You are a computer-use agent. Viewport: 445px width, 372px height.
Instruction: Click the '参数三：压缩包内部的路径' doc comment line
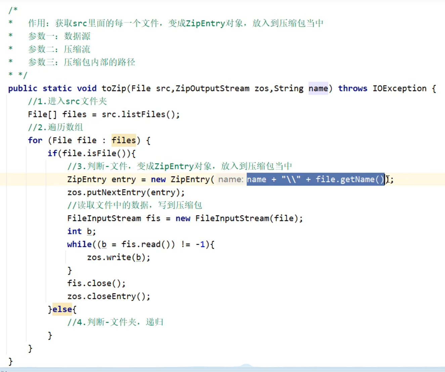pyautogui.click(x=82, y=62)
